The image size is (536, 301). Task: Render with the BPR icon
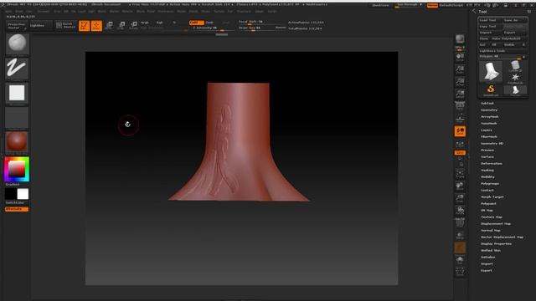(460, 39)
